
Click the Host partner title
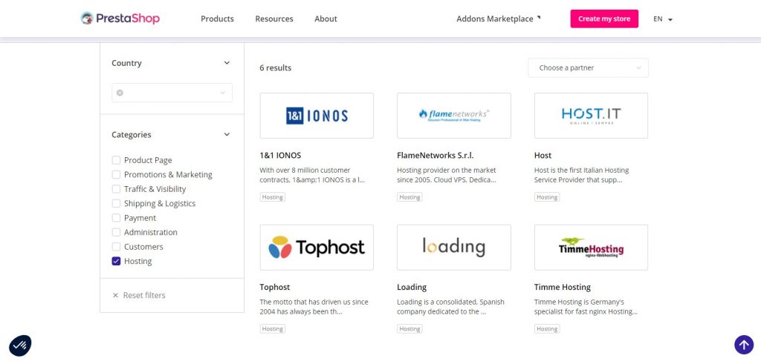pos(543,156)
